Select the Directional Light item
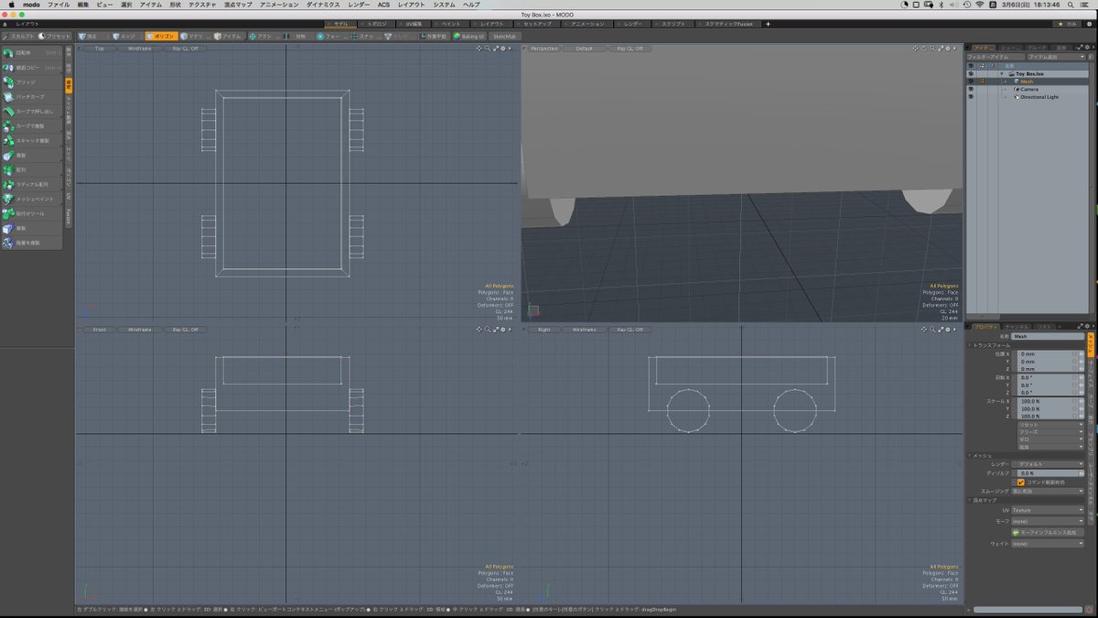The image size is (1098, 618). 1039,96
